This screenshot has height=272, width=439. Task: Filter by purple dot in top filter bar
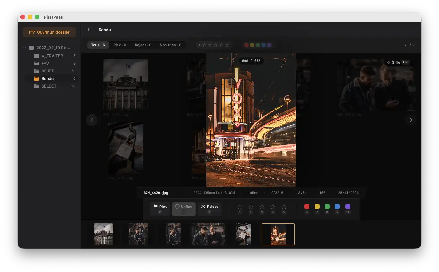pyautogui.click(x=269, y=45)
